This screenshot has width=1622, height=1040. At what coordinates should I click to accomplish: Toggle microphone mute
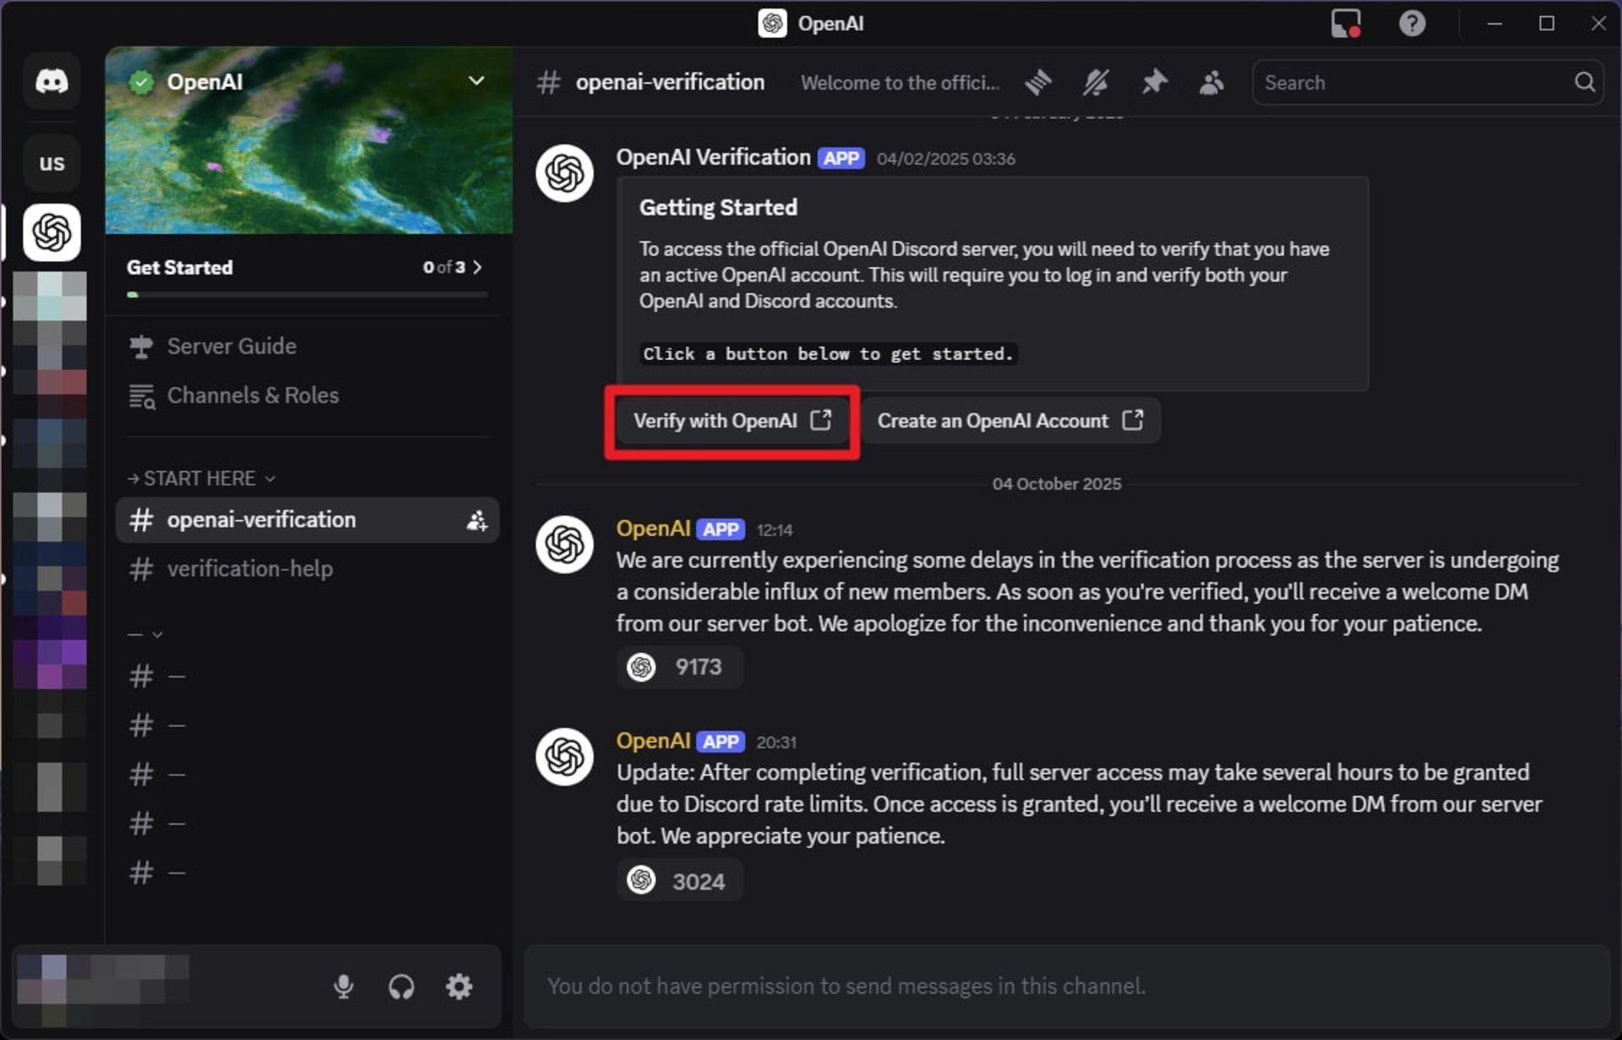pyautogui.click(x=343, y=986)
